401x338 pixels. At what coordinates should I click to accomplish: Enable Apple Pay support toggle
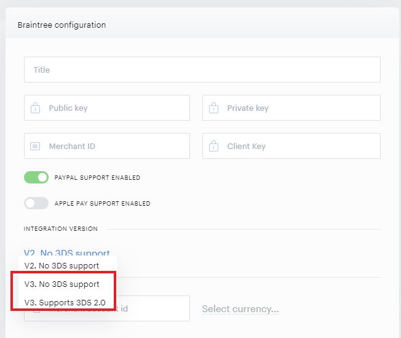click(36, 203)
